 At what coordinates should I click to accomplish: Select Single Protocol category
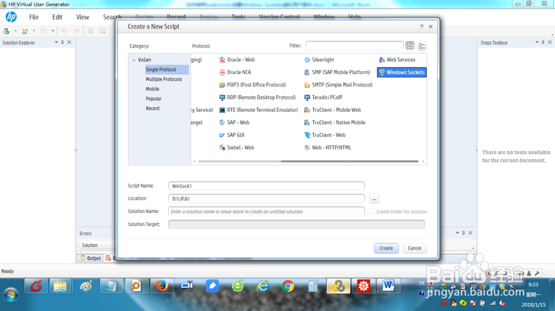(x=167, y=70)
